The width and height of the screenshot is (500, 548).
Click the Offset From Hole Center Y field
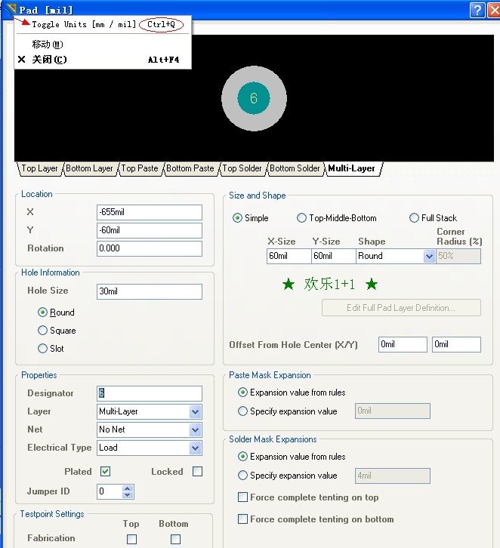(x=456, y=345)
